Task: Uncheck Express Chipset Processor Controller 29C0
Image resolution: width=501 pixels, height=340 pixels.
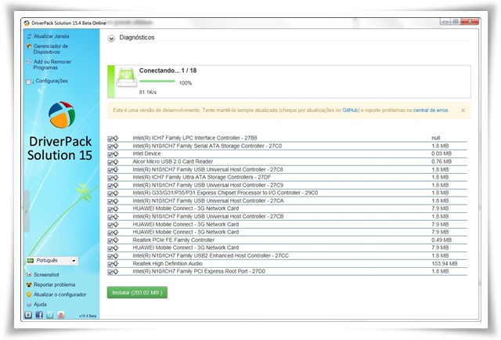Action: click(x=110, y=194)
